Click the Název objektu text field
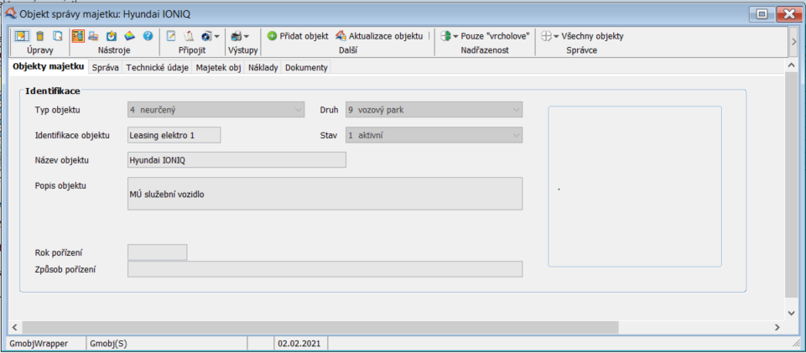806x353 pixels. [x=236, y=159]
